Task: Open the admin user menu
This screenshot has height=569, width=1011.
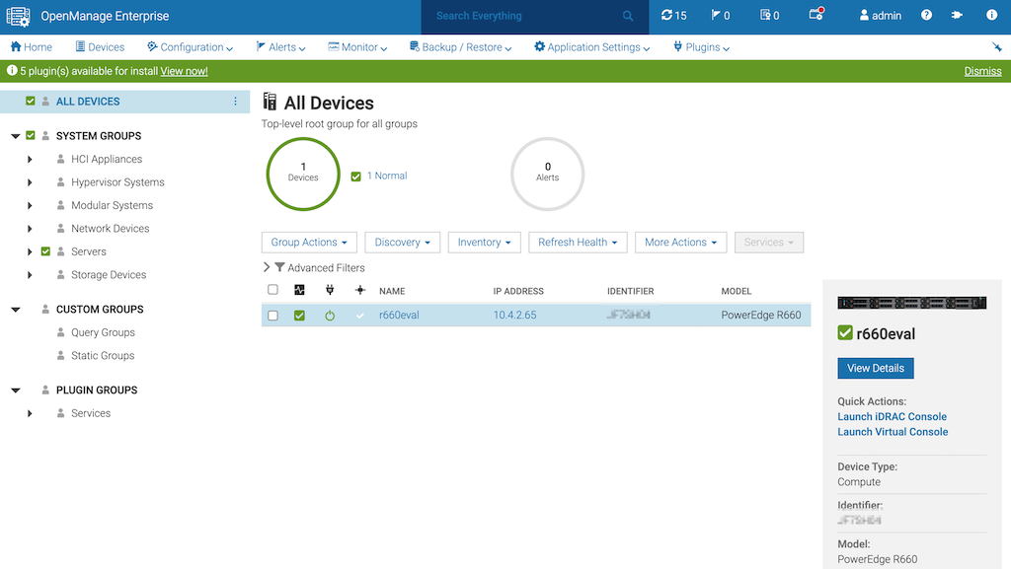Action: 880,16
